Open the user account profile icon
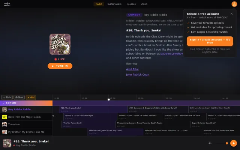 (234, 4)
